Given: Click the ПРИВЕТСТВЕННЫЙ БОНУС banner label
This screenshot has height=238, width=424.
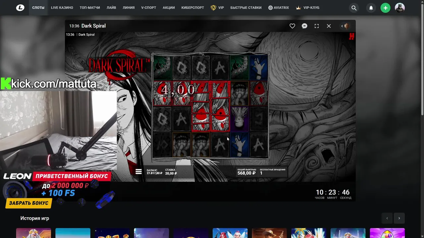Looking at the screenshot, I should [x=72, y=176].
